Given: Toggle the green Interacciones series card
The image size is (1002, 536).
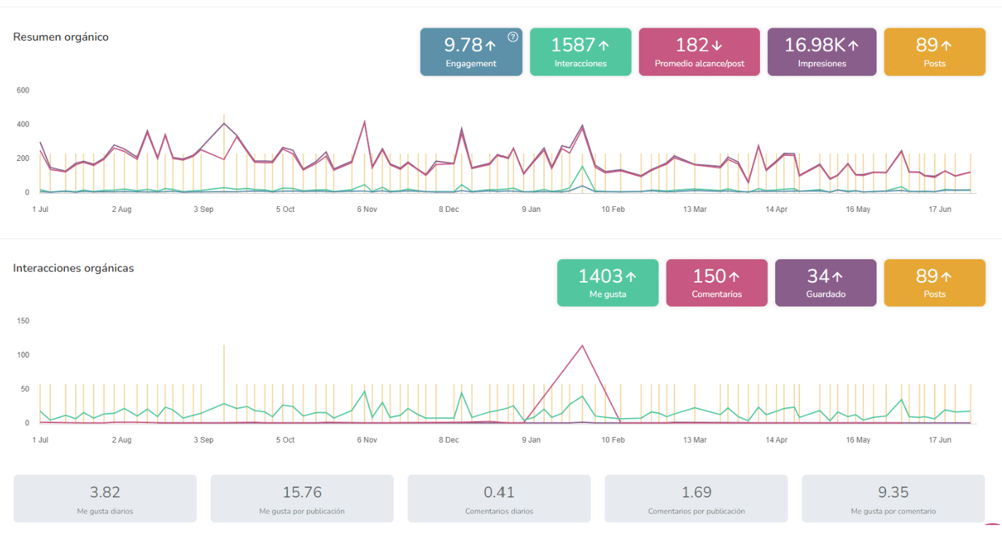Looking at the screenshot, I should tap(580, 52).
